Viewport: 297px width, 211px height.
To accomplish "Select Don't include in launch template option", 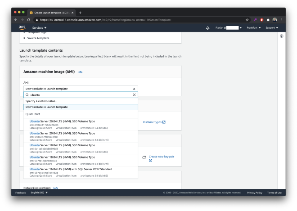I will click(x=81, y=107).
